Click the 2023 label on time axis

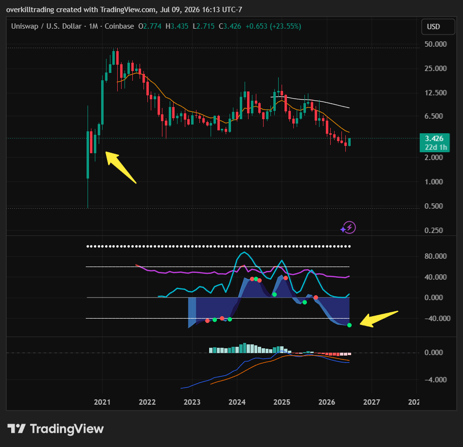tap(192, 402)
